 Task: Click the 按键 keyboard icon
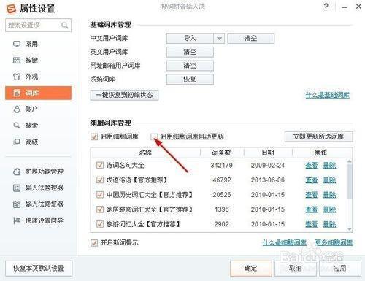[x=17, y=61]
